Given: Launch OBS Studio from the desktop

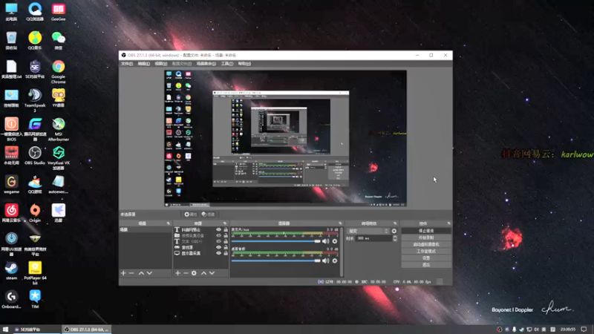Looking at the screenshot, I should click(x=35, y=155).
